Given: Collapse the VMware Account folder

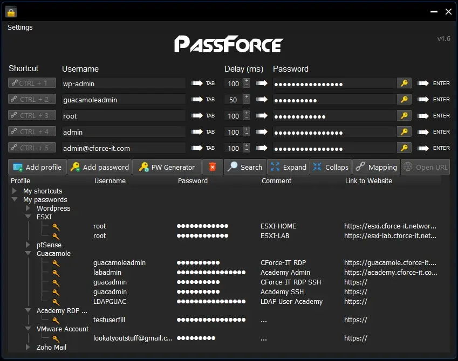Looking at the screenshot, I should [28, 329].
